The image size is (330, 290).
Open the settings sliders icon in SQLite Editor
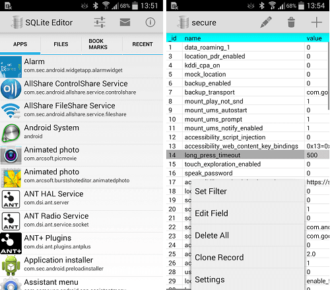pos(100,22)
